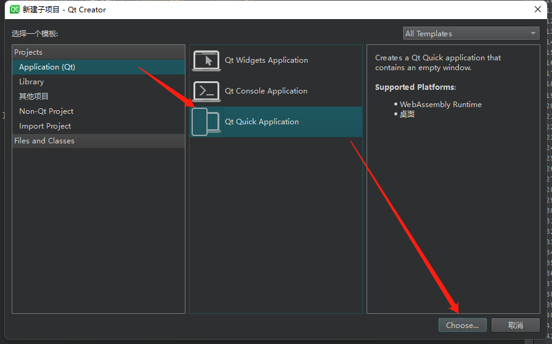Select Non-Qt Project category

[99, 111]
